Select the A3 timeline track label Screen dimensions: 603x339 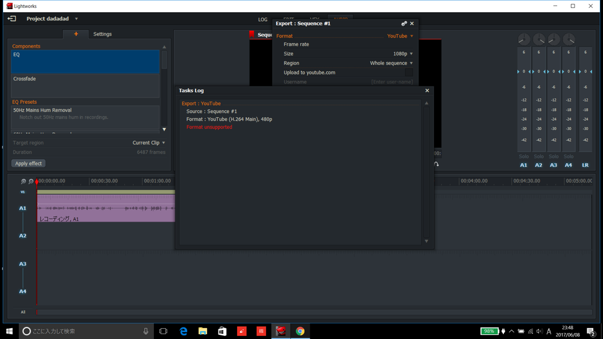(23, 264)
